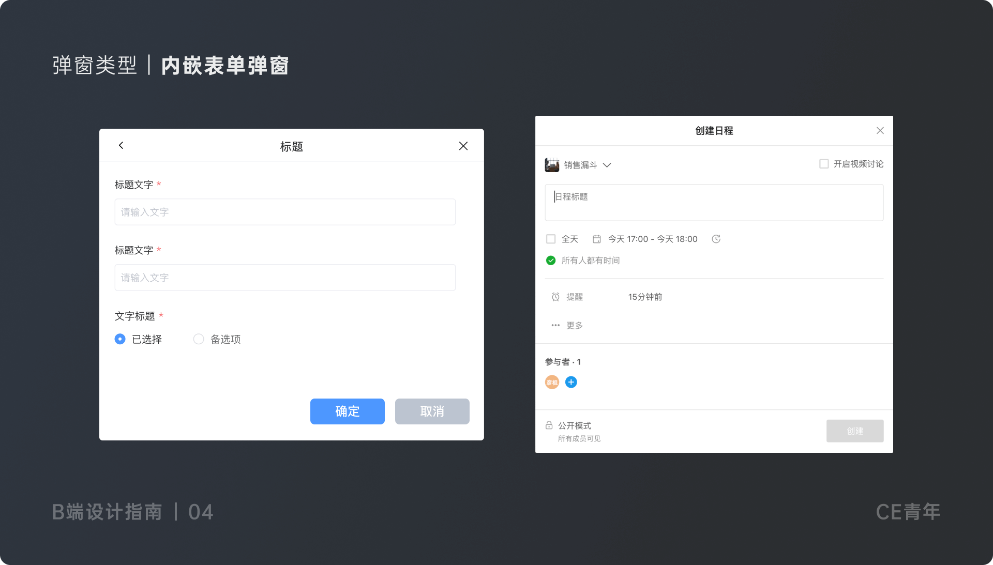Click the 所有人都有时间 status text
Viewport: 993px width, 565px height.
point(591,261)
